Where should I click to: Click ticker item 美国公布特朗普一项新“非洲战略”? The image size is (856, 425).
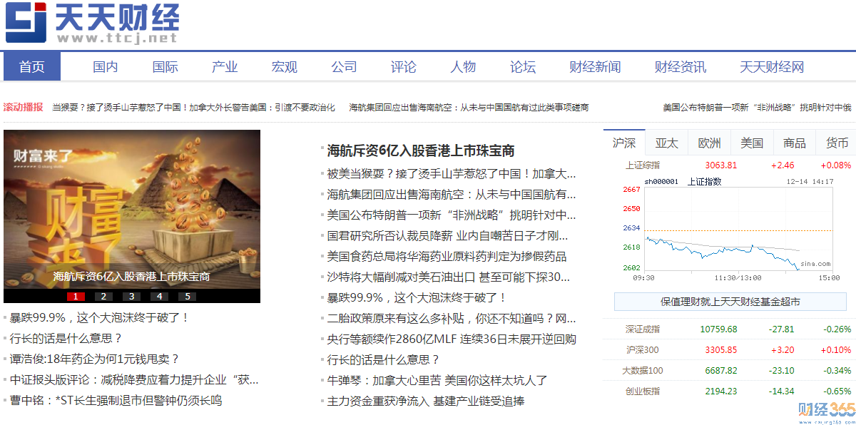(757, 108)
